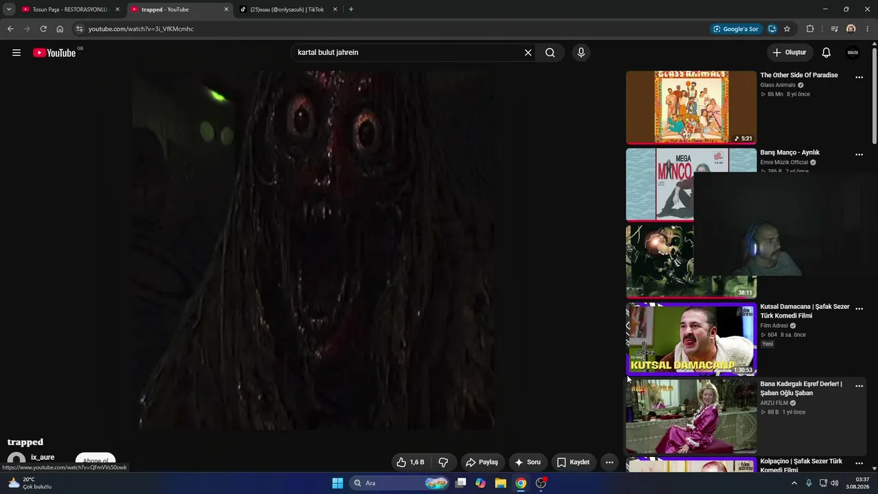Close the TikTok tab

coord(335,10)
